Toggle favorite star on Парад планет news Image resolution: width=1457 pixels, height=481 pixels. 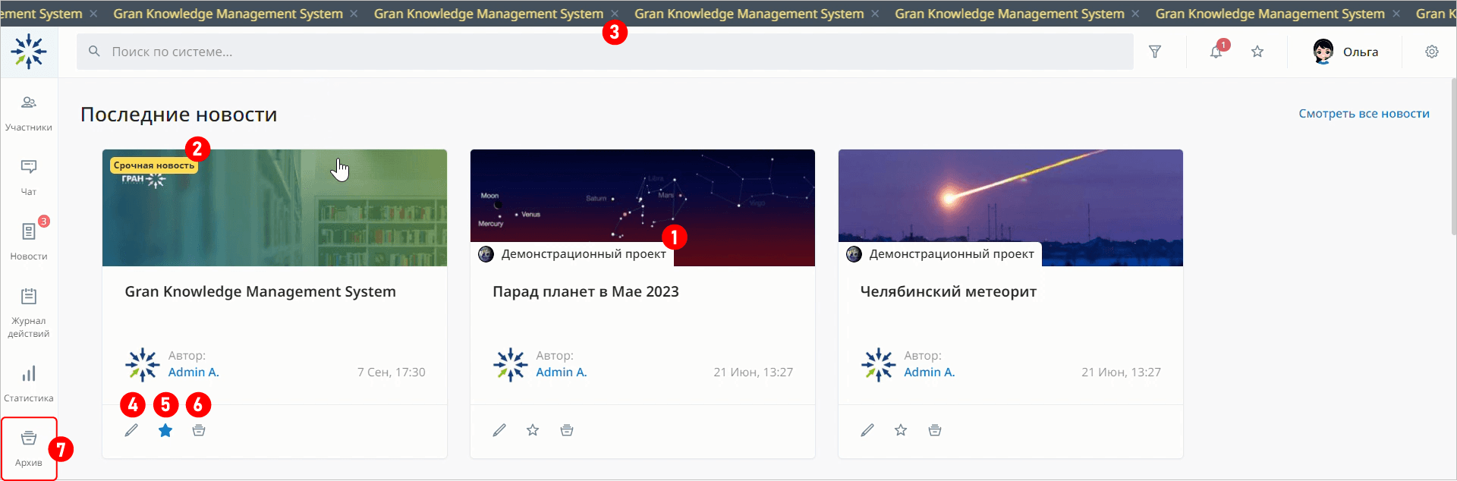[533, 430]
